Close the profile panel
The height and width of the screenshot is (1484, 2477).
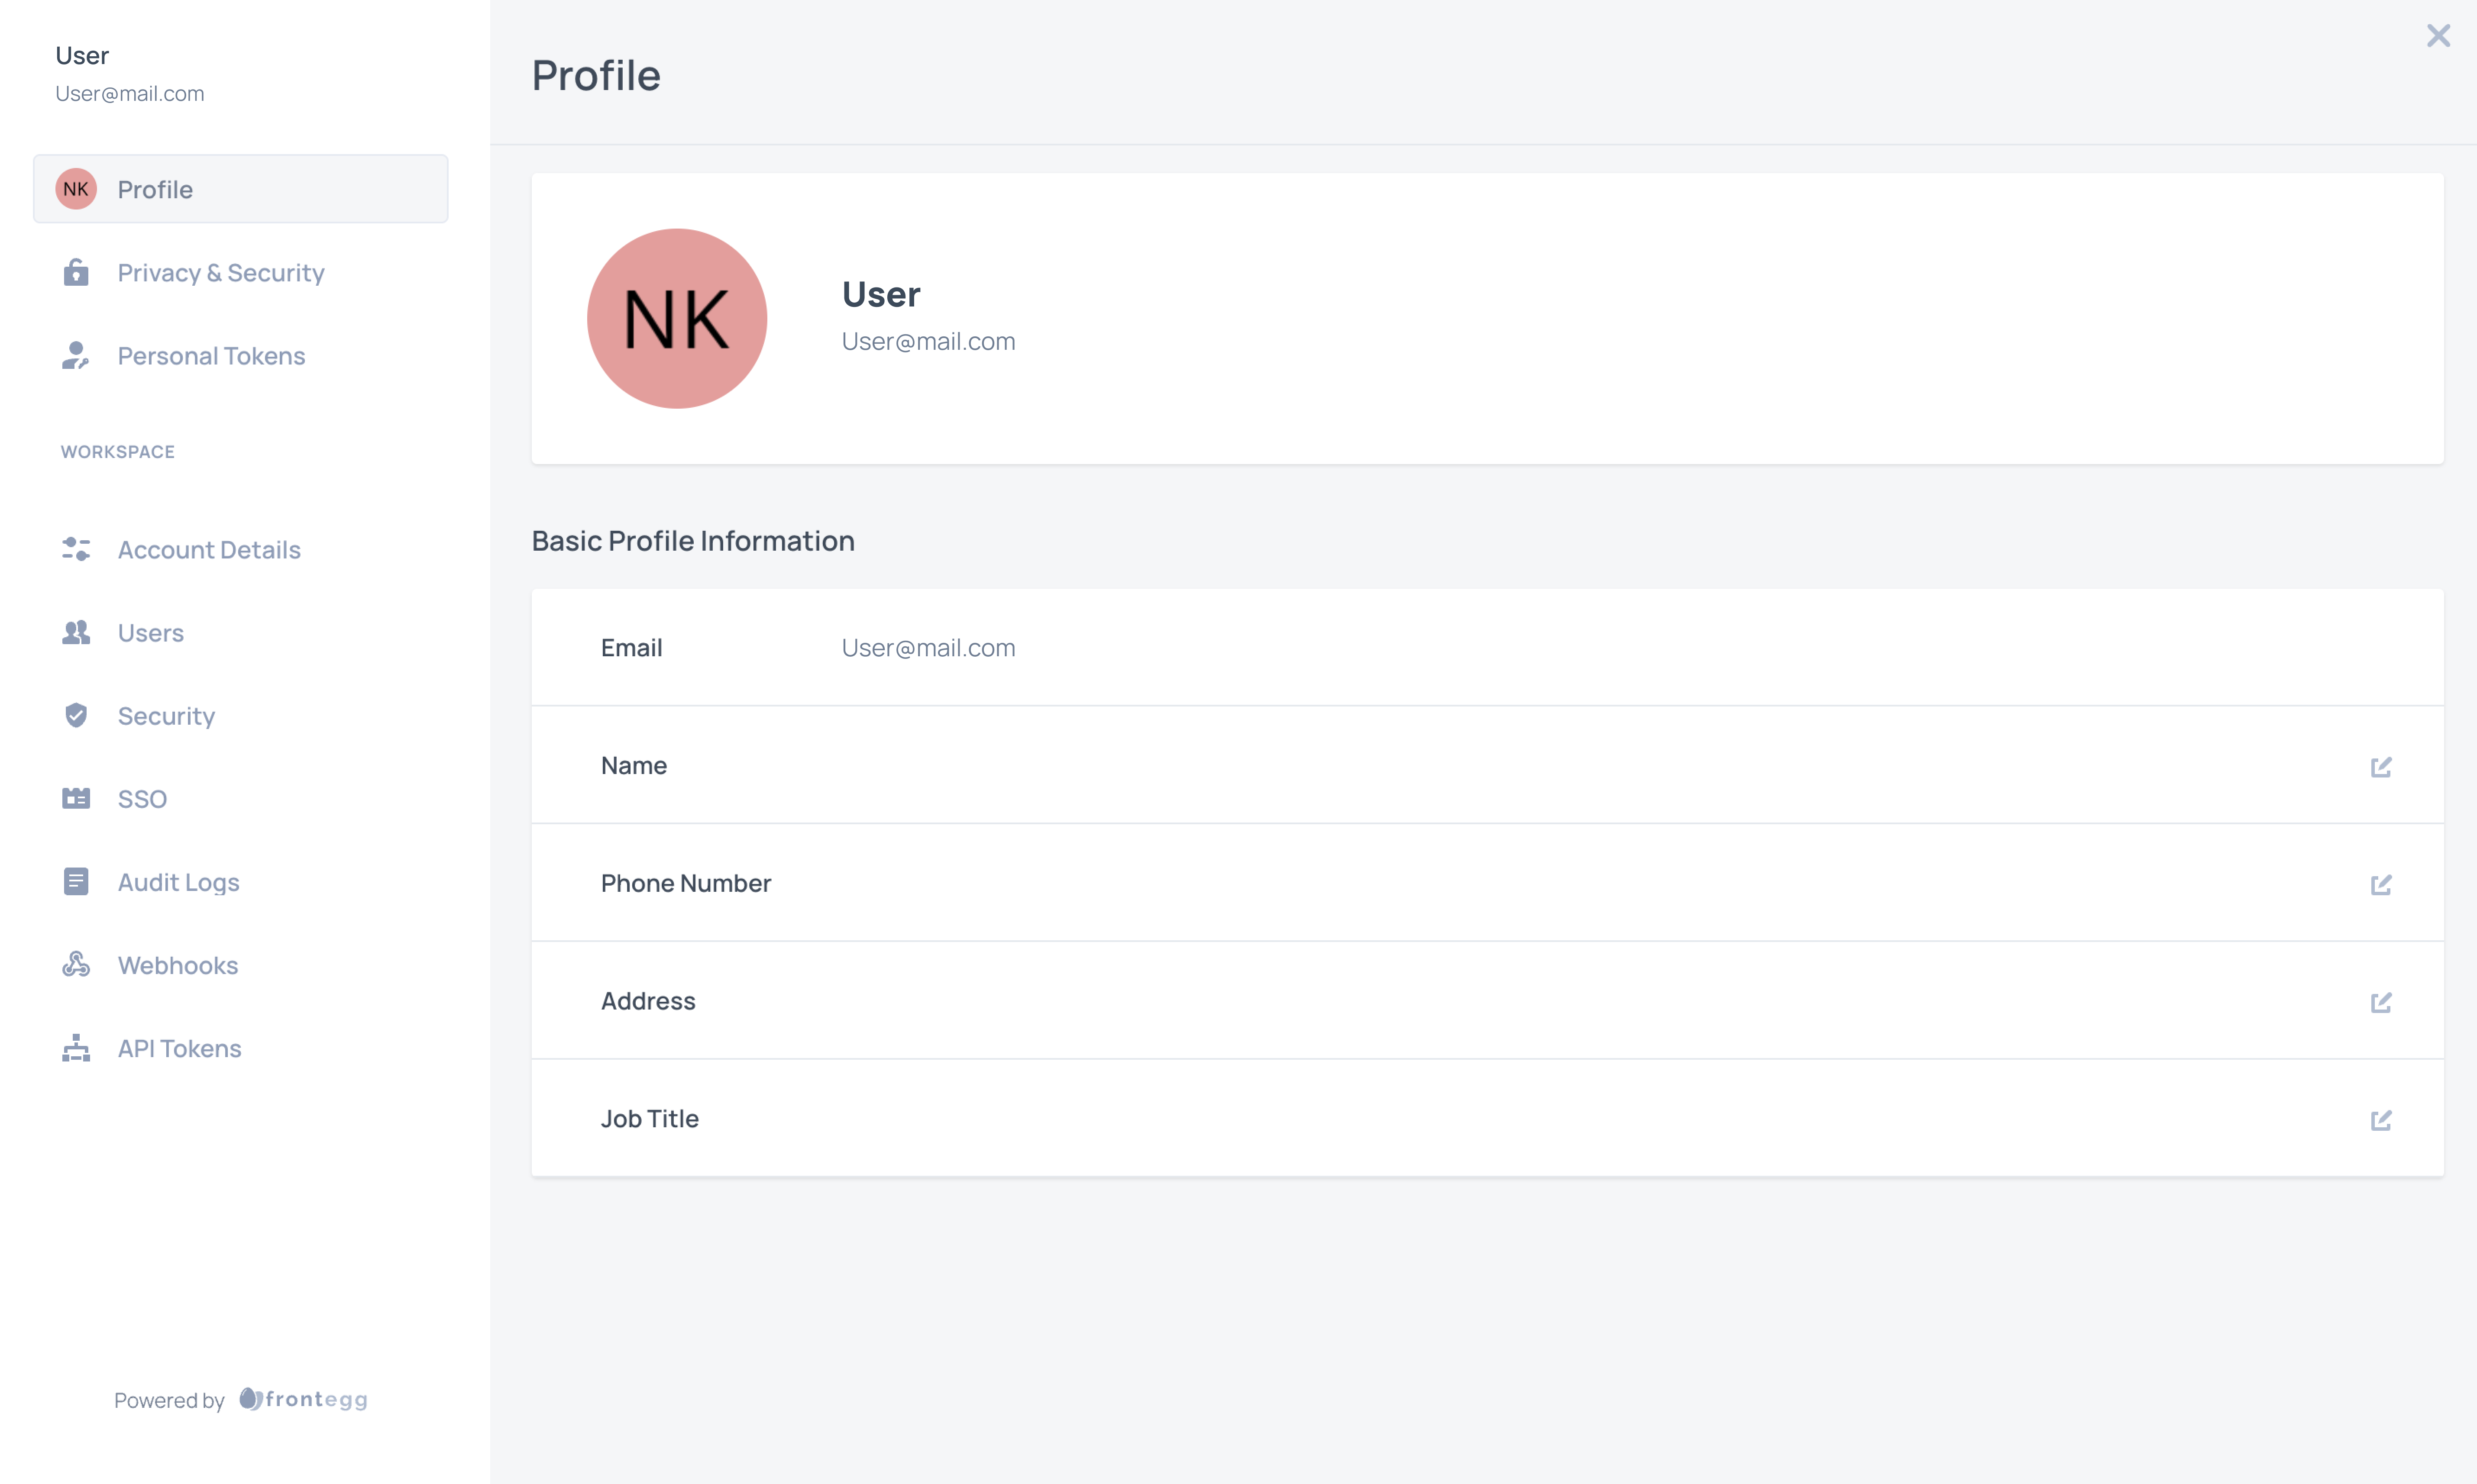coord(2438,36)
